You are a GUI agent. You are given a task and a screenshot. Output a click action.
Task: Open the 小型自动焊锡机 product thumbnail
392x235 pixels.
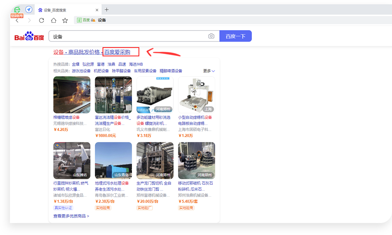pos(196,95)
